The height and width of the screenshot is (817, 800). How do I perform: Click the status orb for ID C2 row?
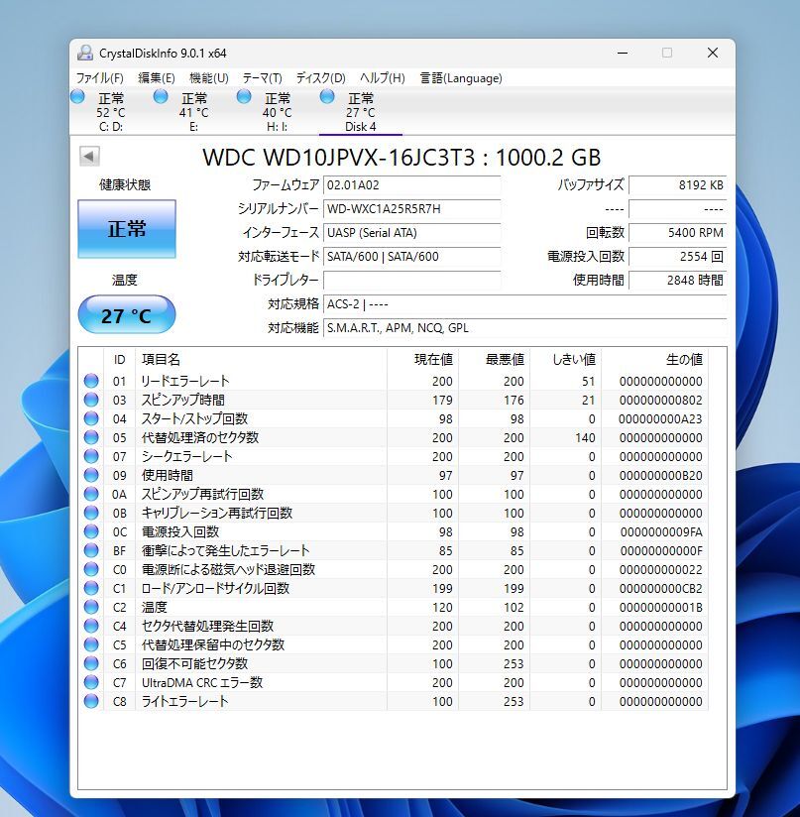tap(91, 607)
